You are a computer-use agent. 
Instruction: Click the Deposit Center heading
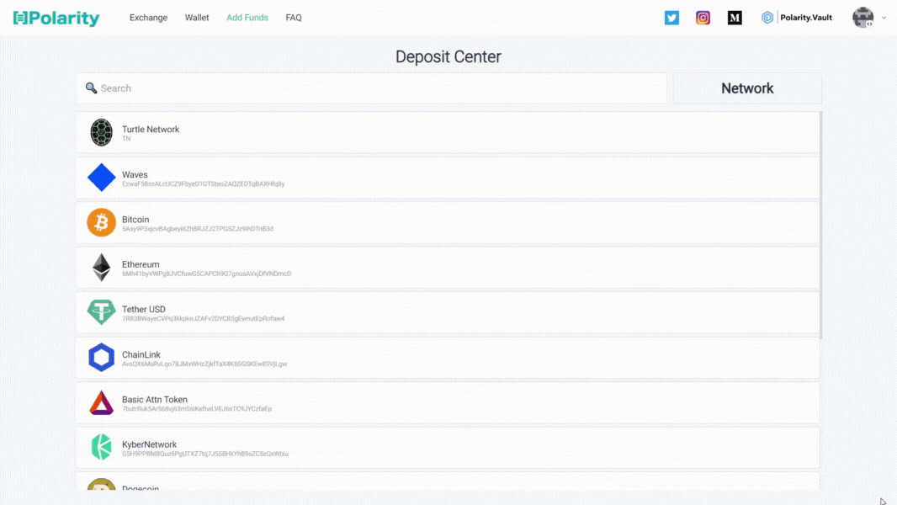[x=448, y=56]
